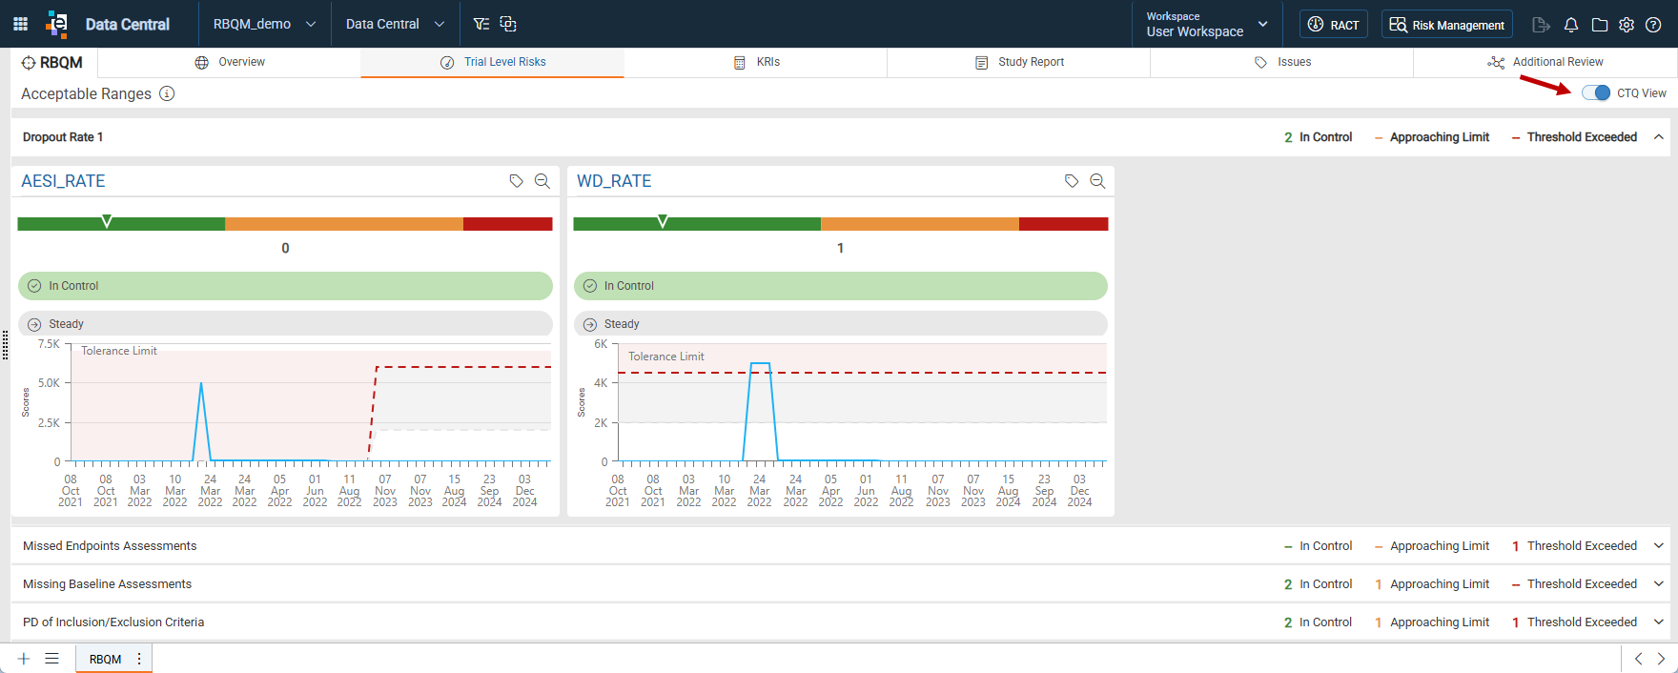Screen dimensions: 1678x673
Task: Open the Study Report tab
Action: tap(1019, 62)
